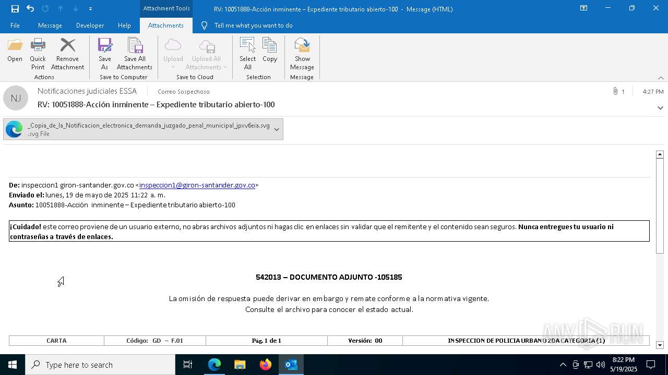The width and height of the screenshot is (668, 375).
Task: Open the Windows Start menu
Action: (x=13, y=365)
